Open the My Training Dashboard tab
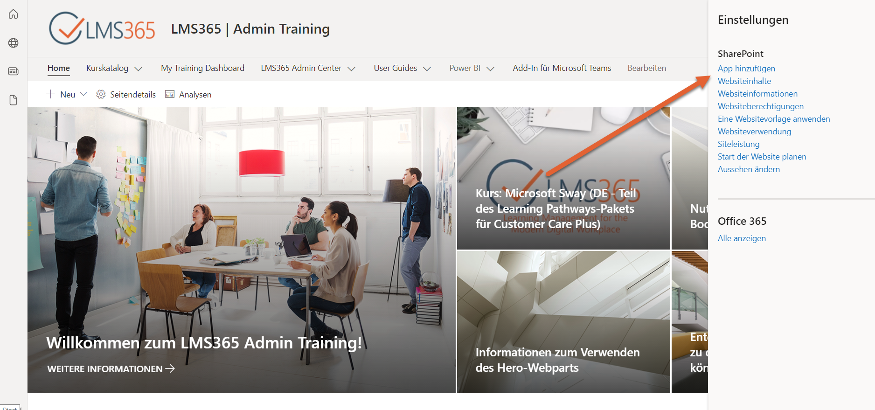The height and width of the screenshot is (410, 875). pyautogui.click(x=202, y=68)
